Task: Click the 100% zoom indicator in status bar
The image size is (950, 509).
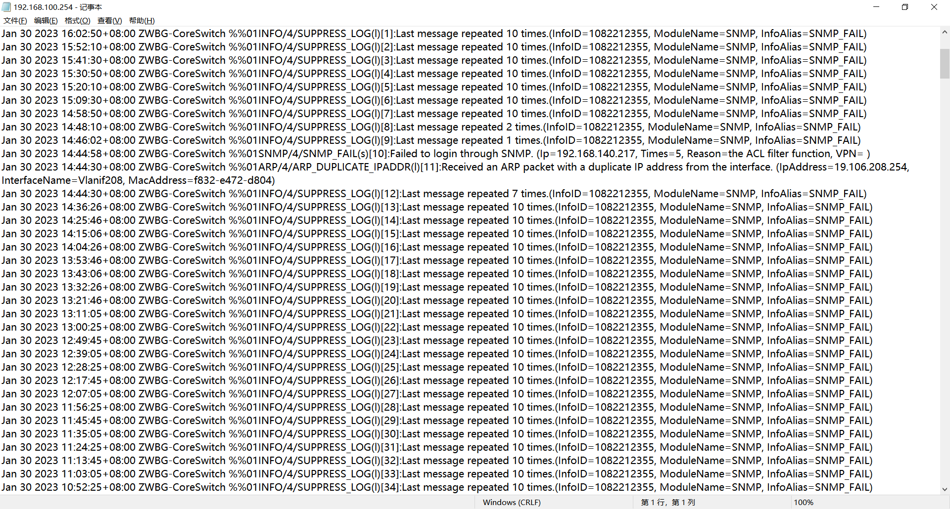Action: 804,502
